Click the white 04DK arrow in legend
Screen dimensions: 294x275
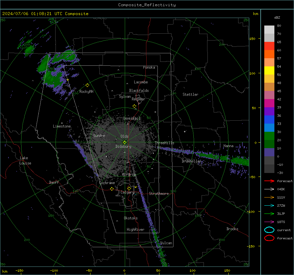coord(269,189)
